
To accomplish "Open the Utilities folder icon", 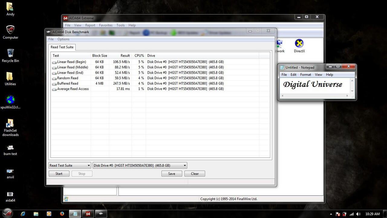I will click(10, 79).
